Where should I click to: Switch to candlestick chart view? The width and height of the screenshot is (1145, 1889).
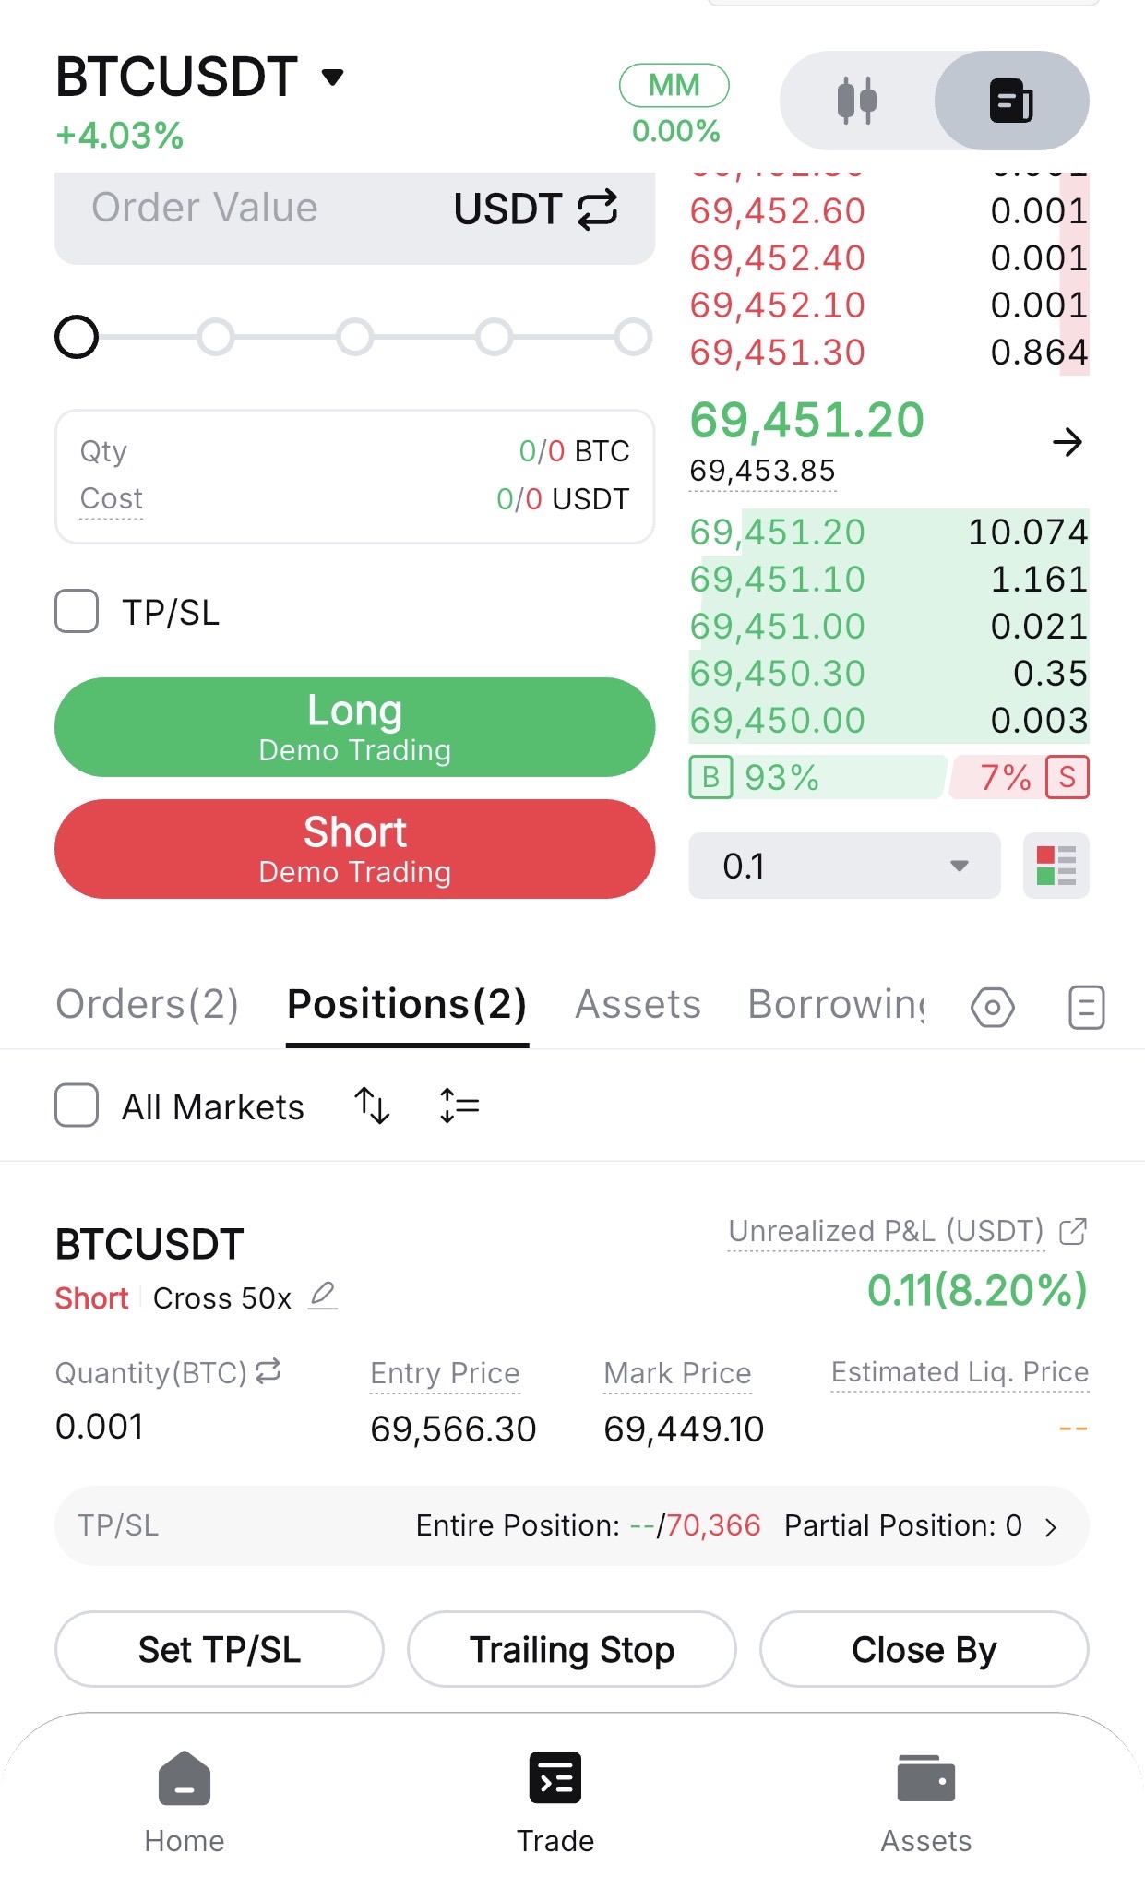click(x=857, y=101)
